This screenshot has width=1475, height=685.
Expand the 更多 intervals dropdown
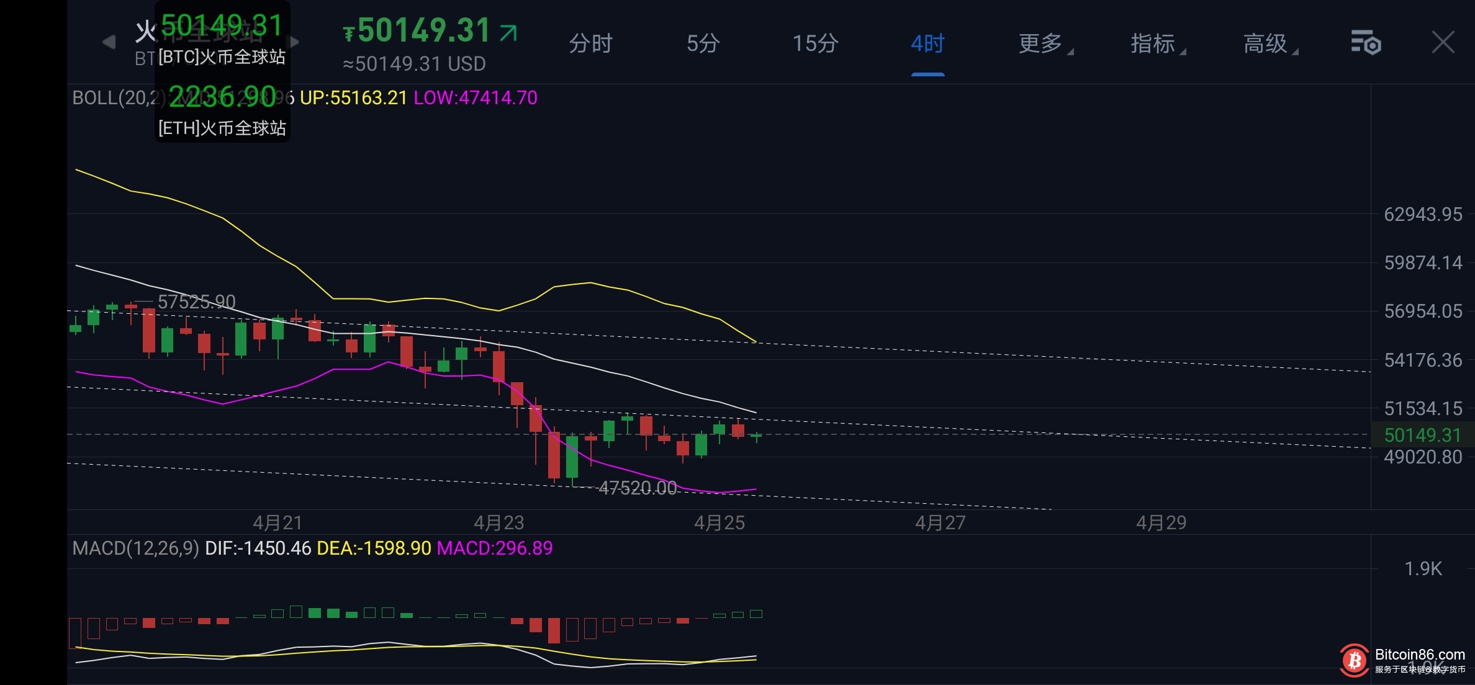[1042, 43]
